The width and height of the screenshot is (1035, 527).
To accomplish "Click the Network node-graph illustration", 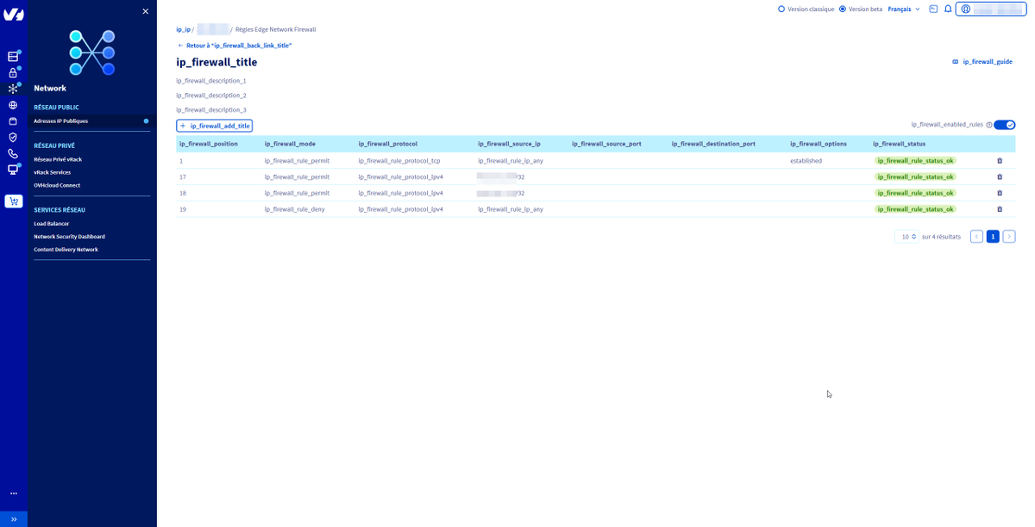I will [x=92, y=53].
